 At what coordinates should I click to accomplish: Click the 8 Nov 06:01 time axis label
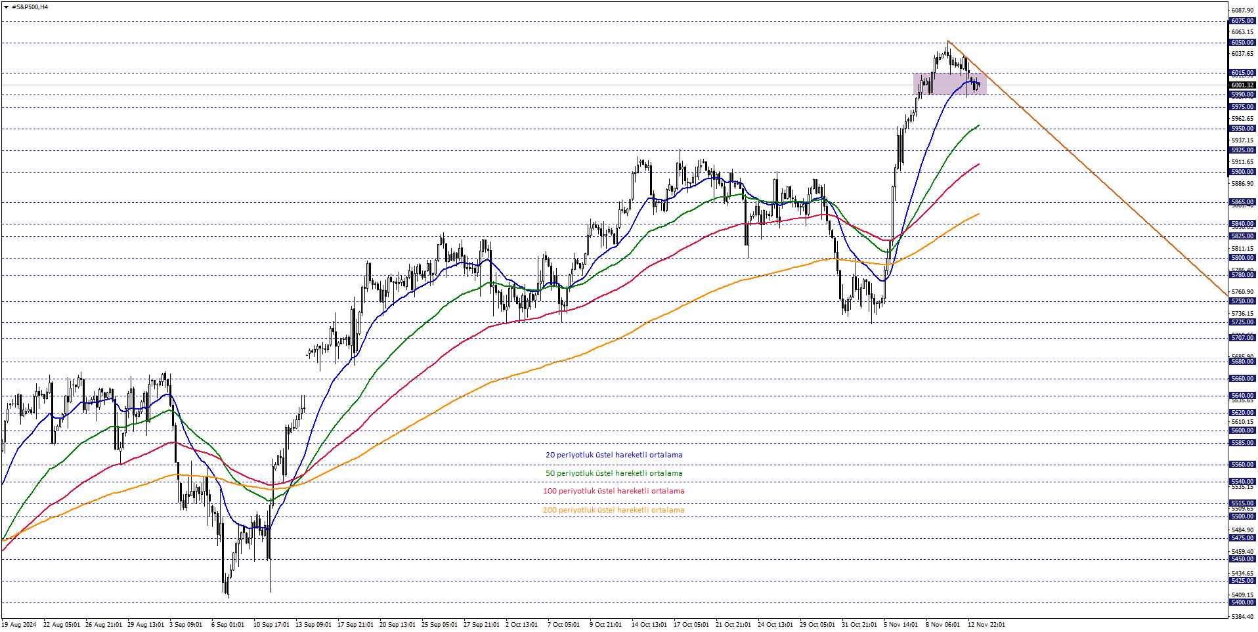tap(942, 625)
